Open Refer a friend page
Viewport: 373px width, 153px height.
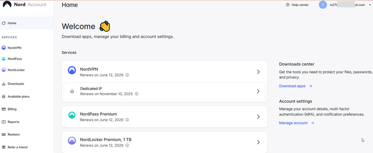17,147
